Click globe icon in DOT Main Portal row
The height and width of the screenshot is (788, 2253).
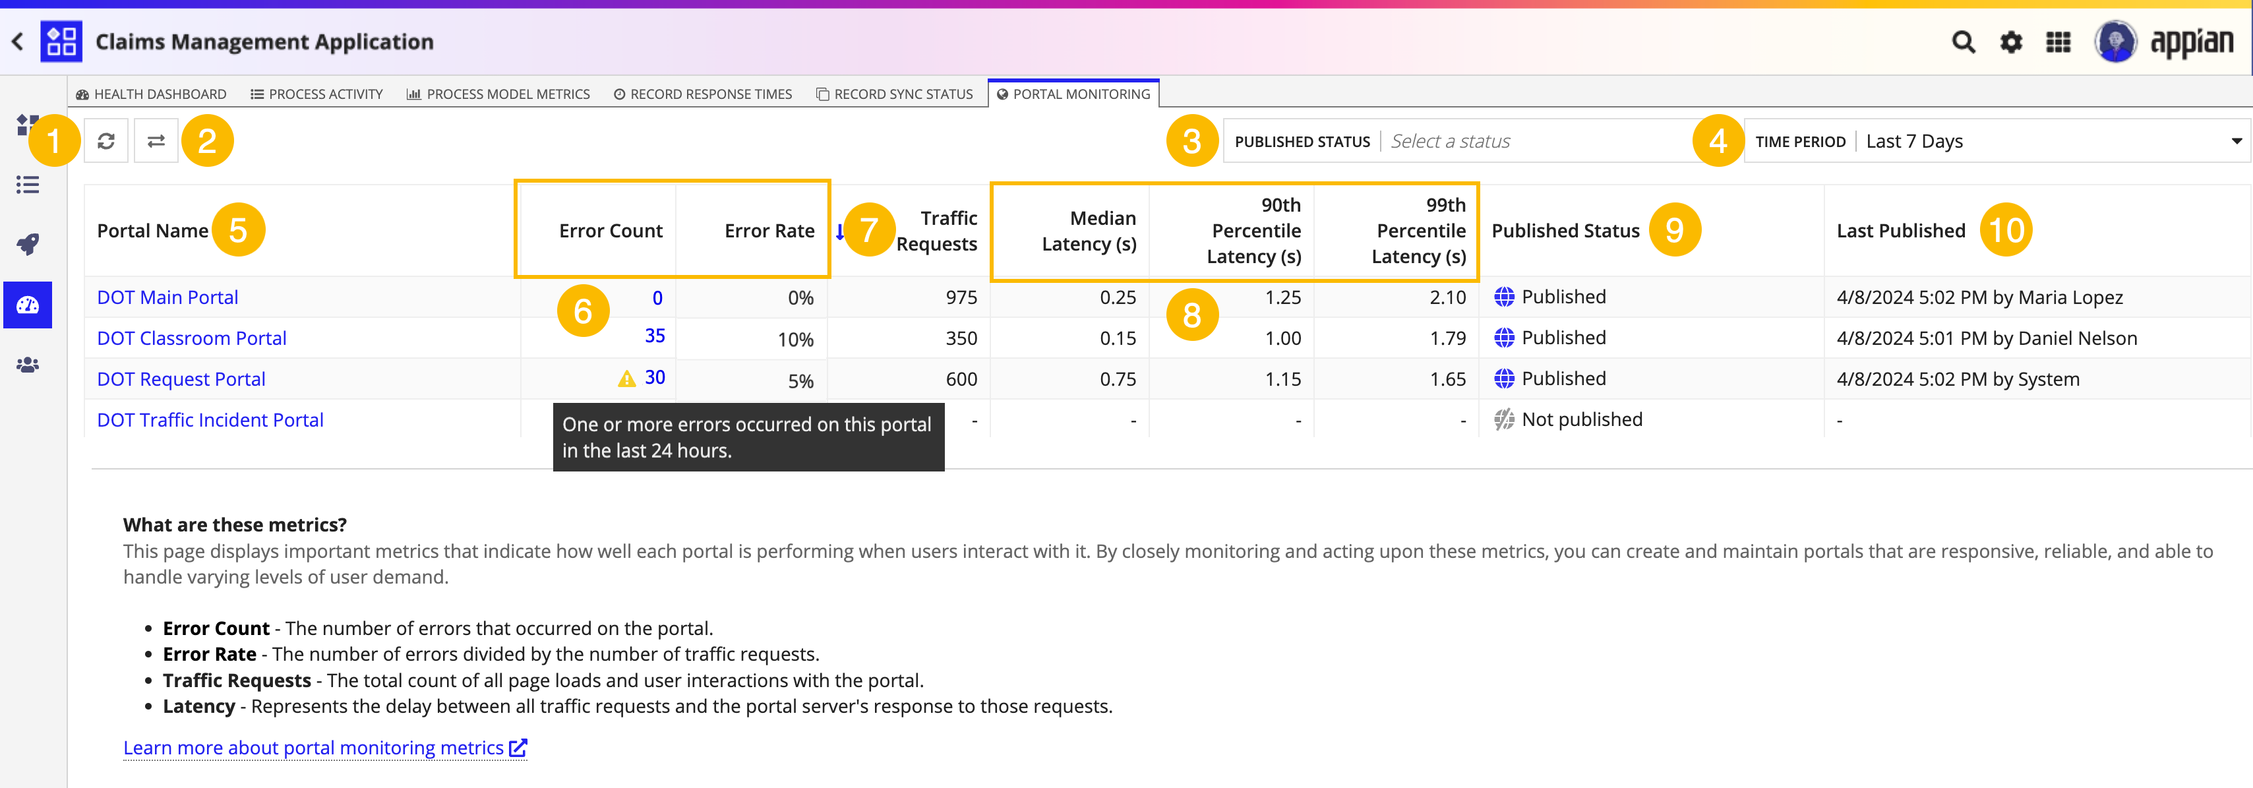click(1503, 297)
